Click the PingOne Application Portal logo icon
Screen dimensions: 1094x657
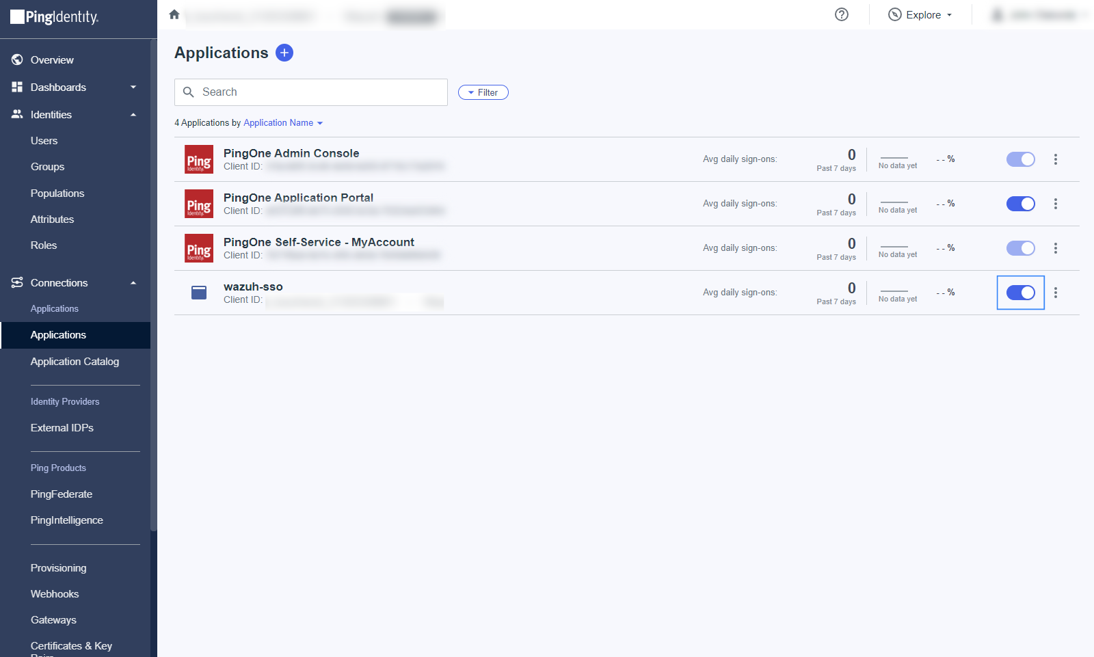[x=199, y=204]
